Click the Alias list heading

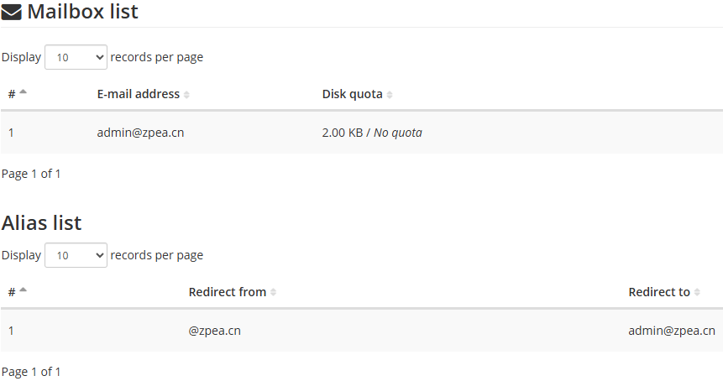41,223
